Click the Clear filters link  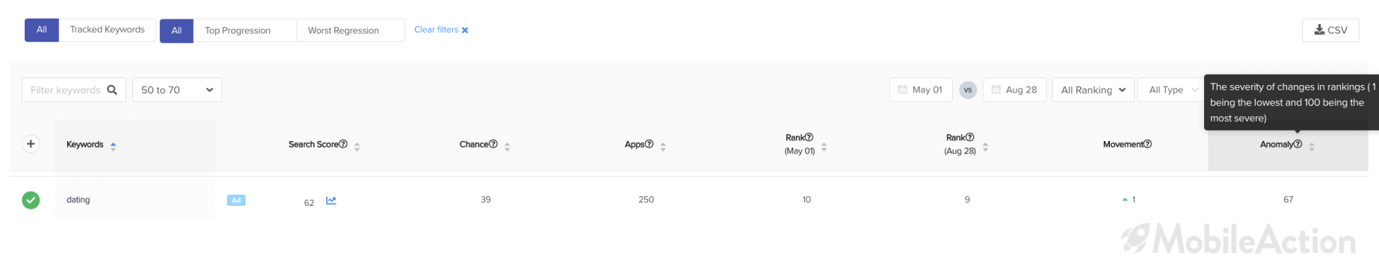click(441, 30)
